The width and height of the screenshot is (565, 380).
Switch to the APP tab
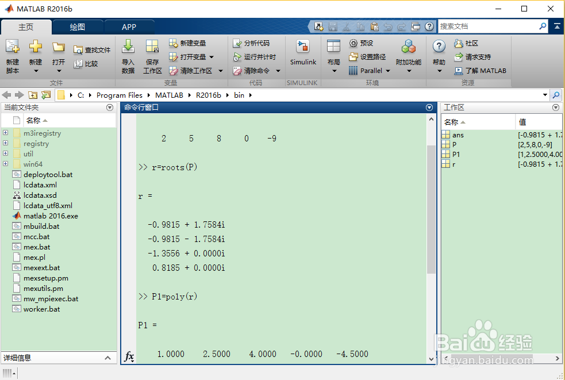click(x=129, y=27)
